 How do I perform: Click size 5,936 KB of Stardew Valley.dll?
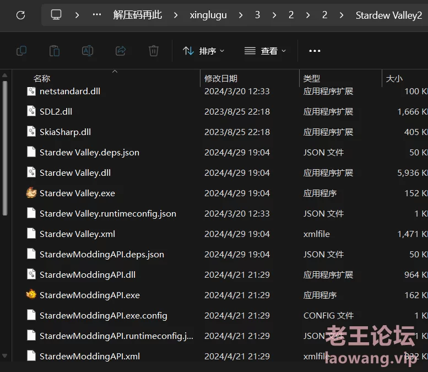pos(413,173)
